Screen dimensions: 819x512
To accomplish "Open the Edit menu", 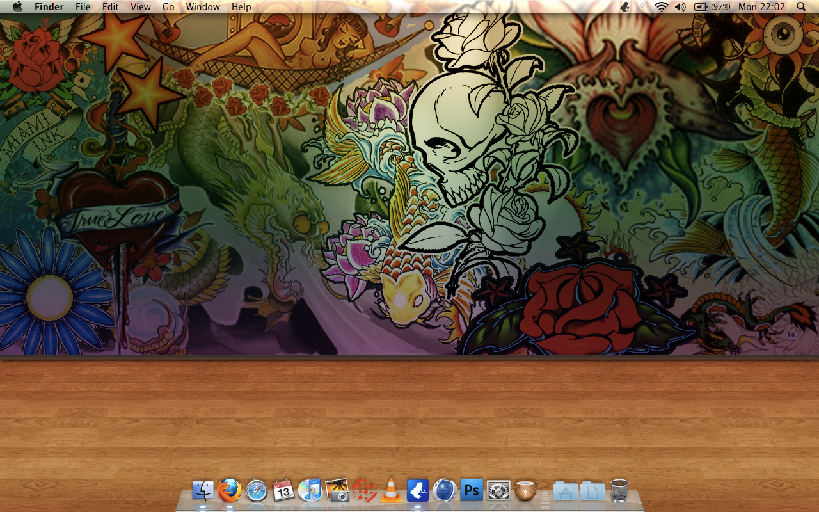I will tap(111, 7).
